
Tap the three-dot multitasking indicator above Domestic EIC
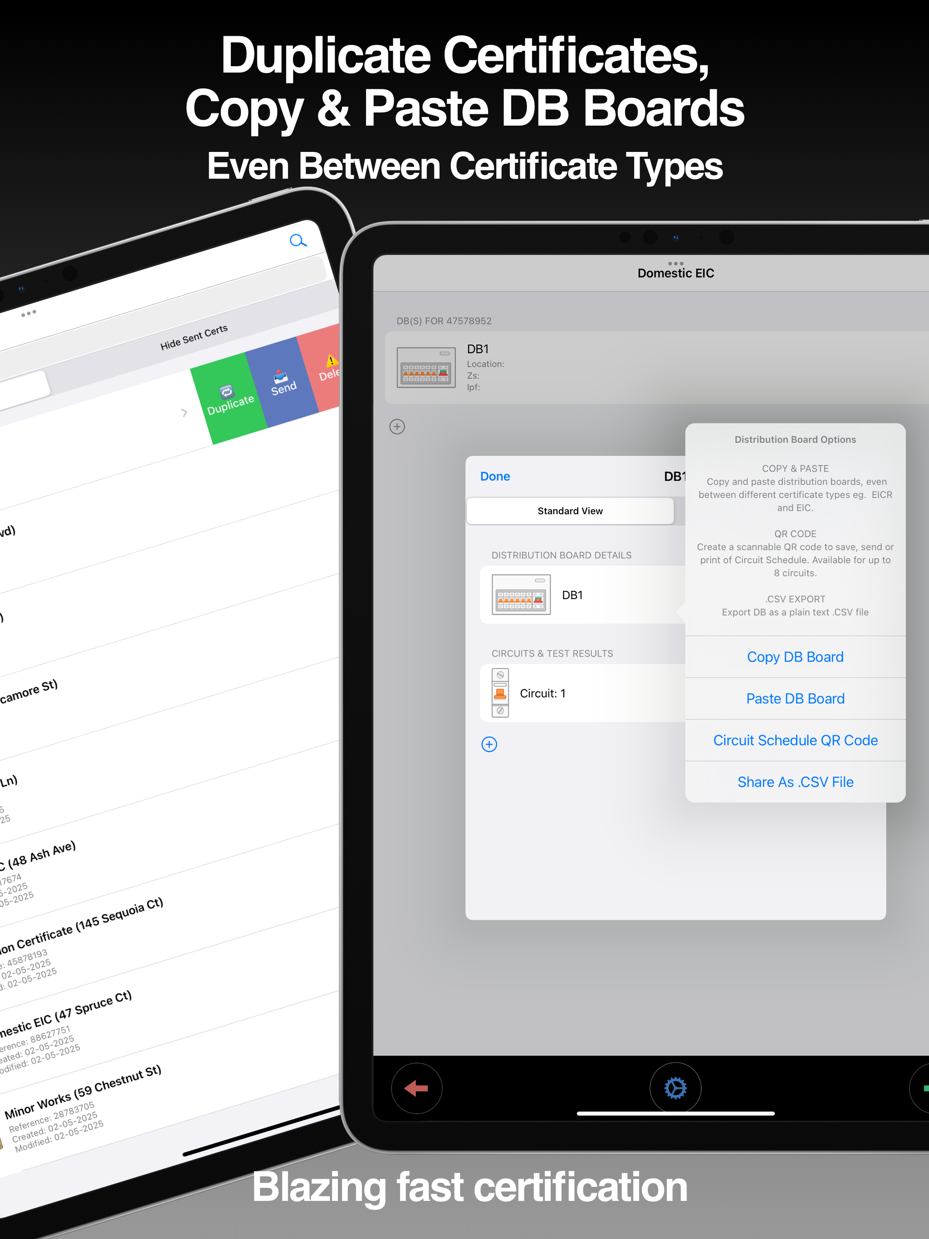(x=675, y=263)
